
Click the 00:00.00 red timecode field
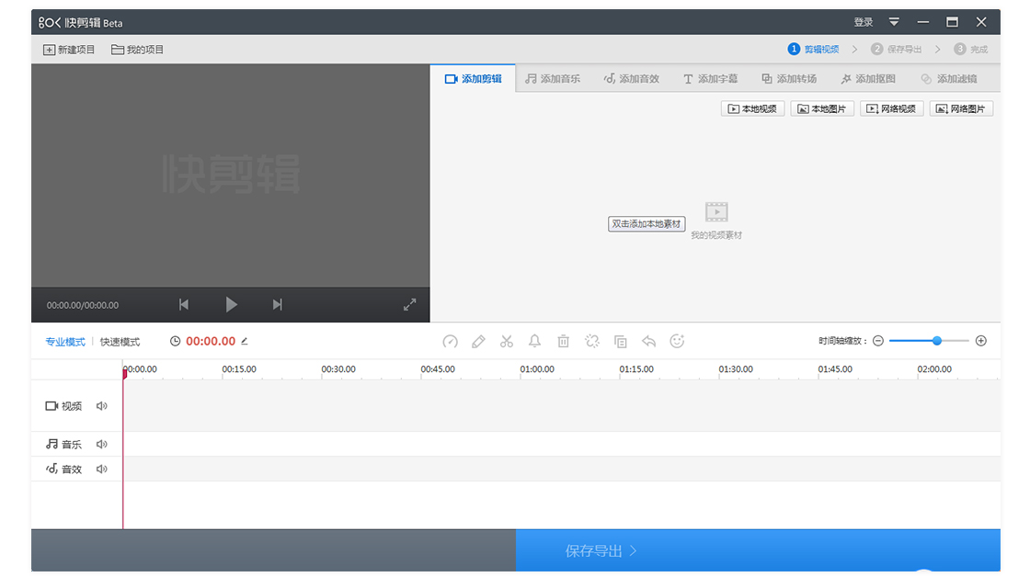click(211, 342)
